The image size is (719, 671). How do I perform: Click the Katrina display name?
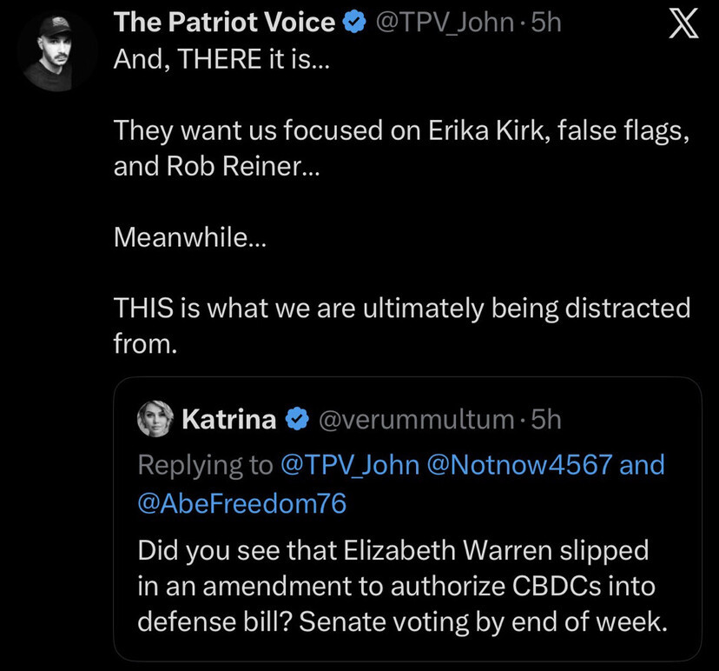[x=228, y=420]
